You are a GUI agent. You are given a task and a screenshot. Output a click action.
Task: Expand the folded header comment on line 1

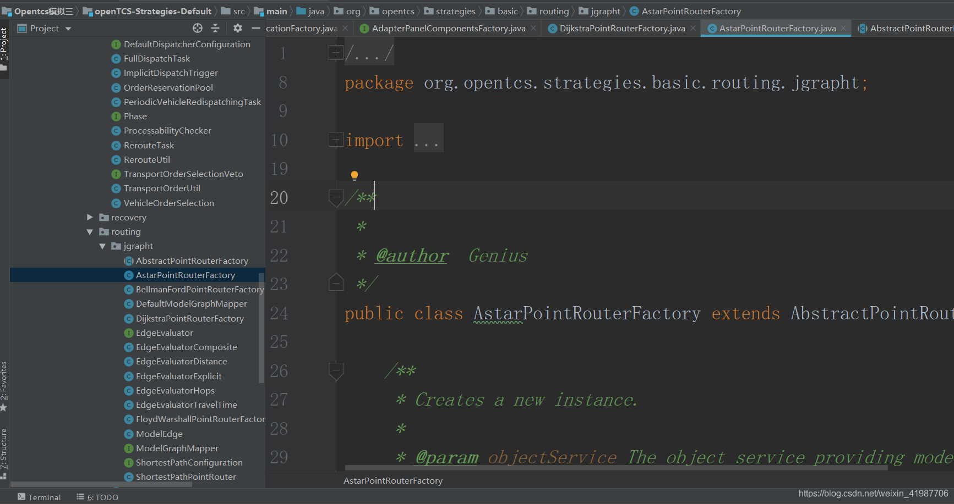click(x=335, y=53)
